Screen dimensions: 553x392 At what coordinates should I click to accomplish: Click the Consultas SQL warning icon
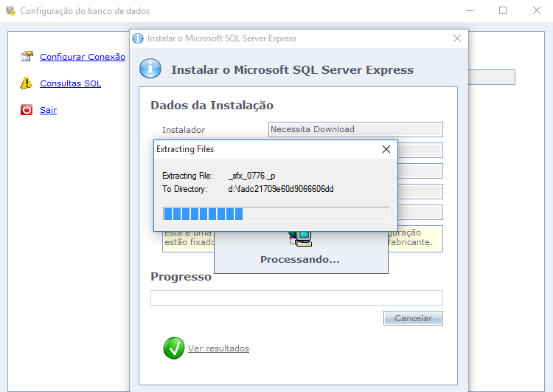pos(27,83)
